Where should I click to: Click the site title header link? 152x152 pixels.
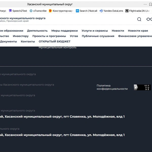click(x=23, y=18)
